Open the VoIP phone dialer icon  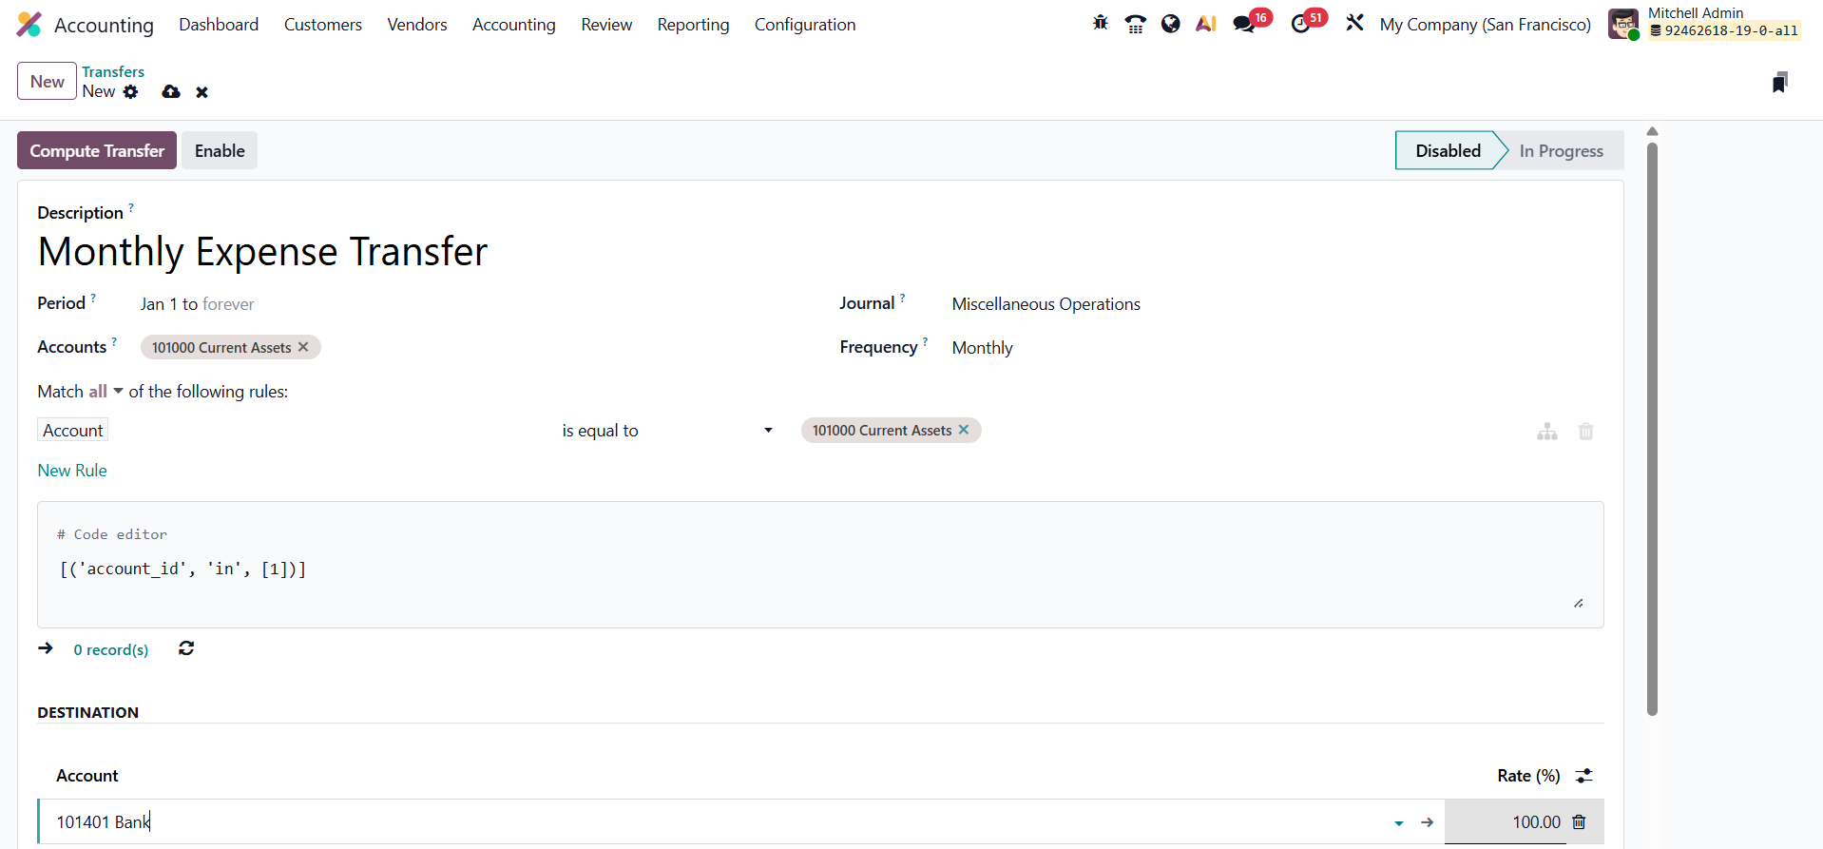(x=1136, y=24)
